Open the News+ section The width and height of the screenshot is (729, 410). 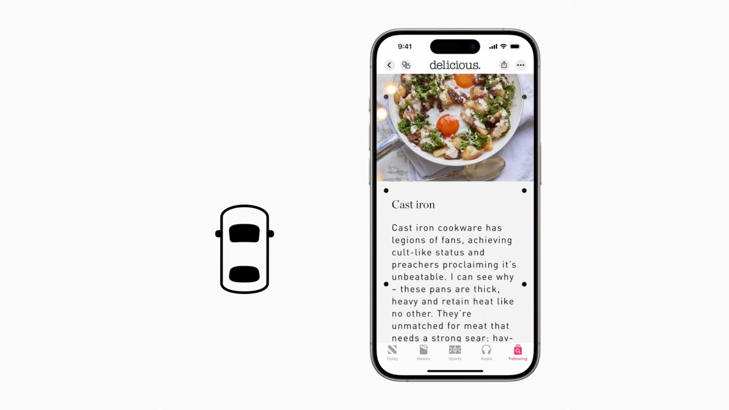point(424,352)
